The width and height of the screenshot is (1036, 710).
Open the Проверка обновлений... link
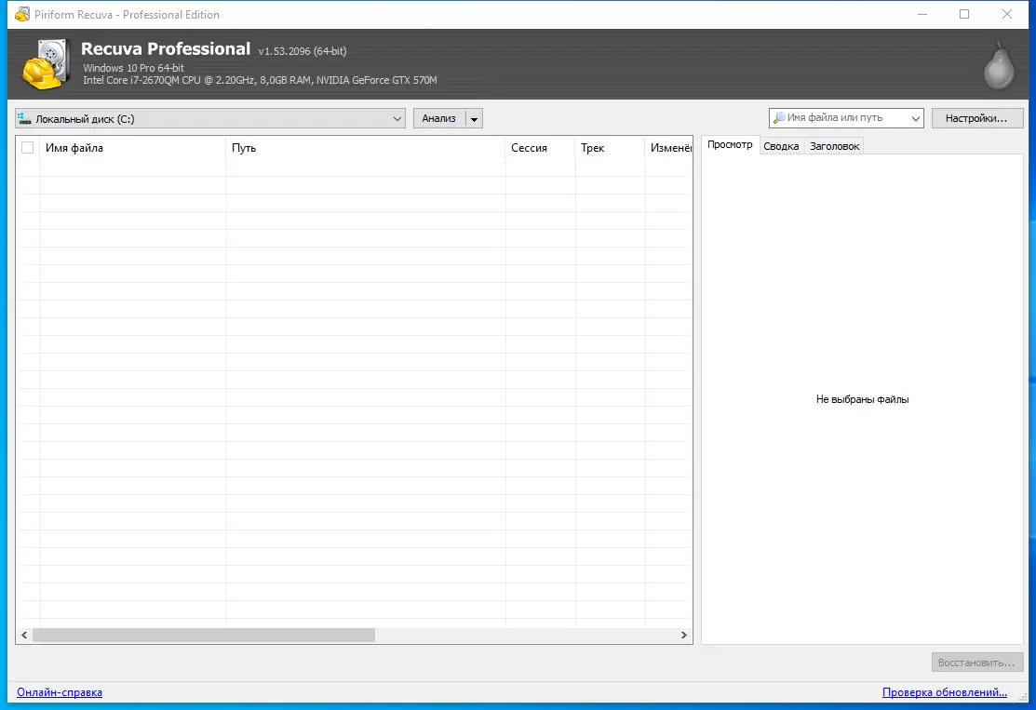pos(944,692)
